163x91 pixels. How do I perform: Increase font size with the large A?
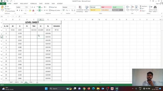pos(32,7)
